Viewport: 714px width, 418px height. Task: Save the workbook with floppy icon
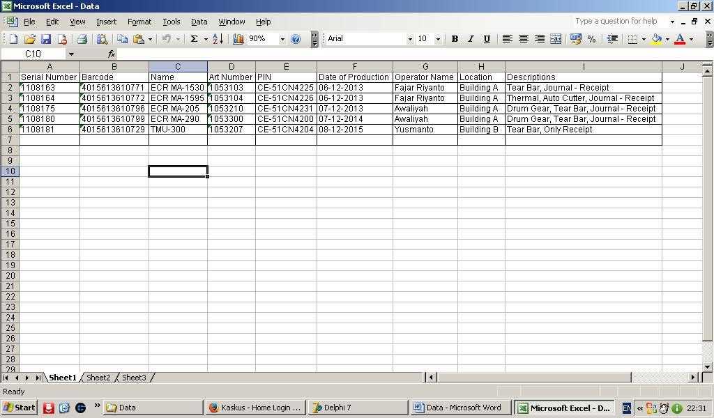[x=46, y=39]
